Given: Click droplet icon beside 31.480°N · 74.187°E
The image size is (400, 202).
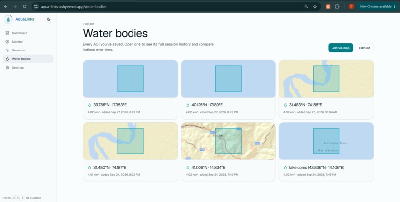Looking at the screenshot, I should coord(89,168).
